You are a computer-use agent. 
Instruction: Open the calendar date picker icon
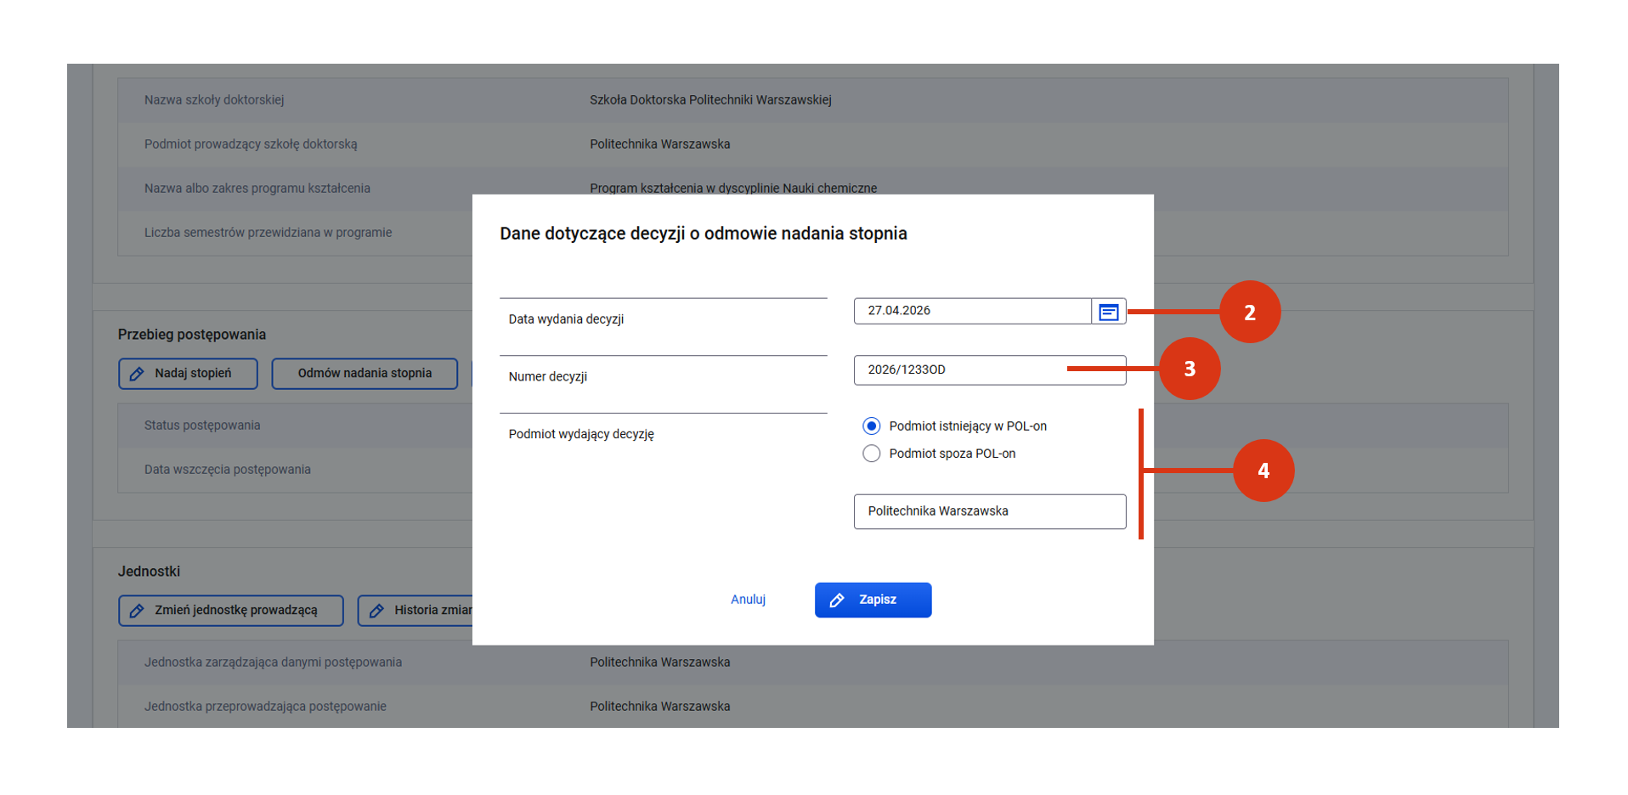1108,312
